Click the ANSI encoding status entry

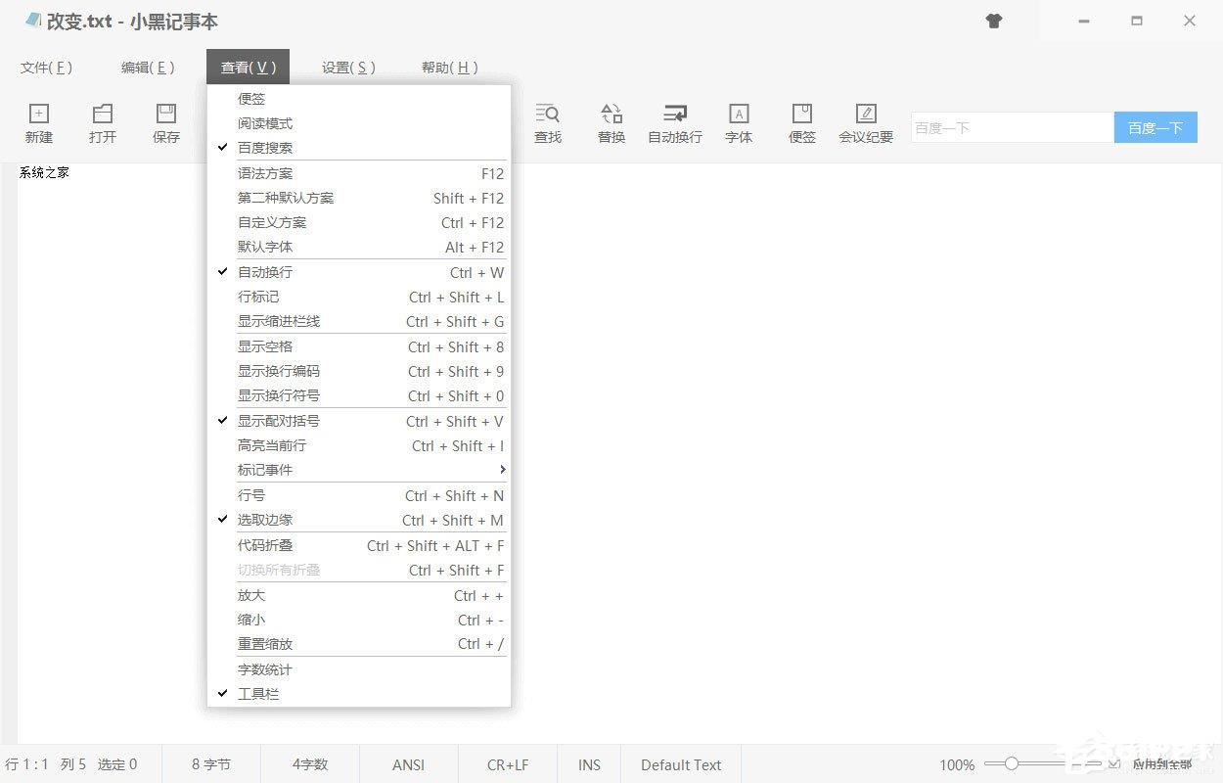(409, 764)
